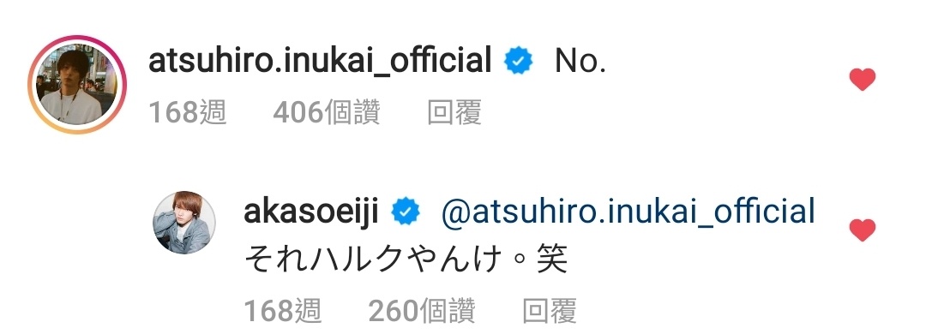Viewport: 926px width, 334px height.
Task: Click the 168週 timestamp under the "No." comment
Action: [187, 112]
